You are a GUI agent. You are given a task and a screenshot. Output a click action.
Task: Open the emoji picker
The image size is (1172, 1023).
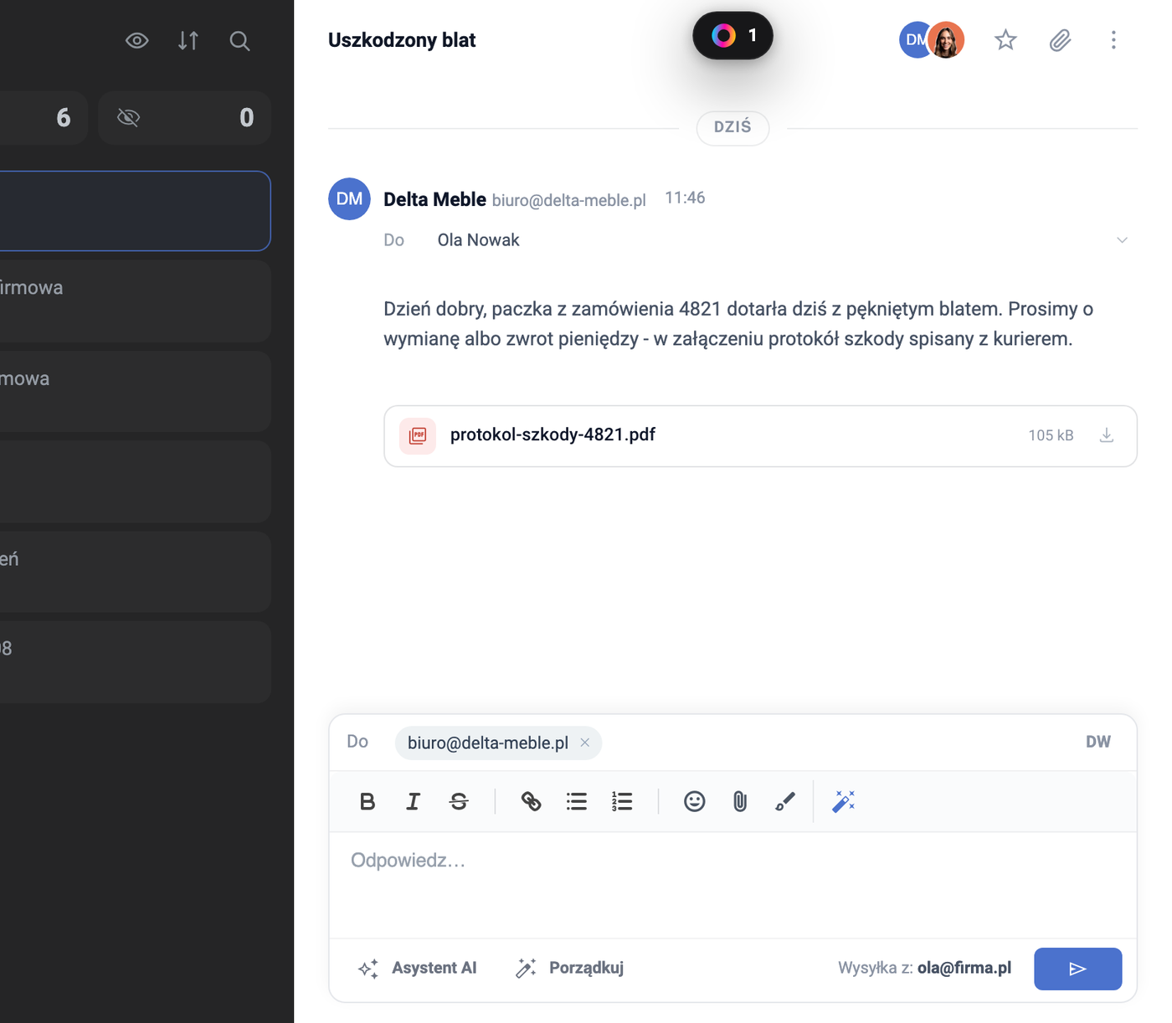[694, 801]
